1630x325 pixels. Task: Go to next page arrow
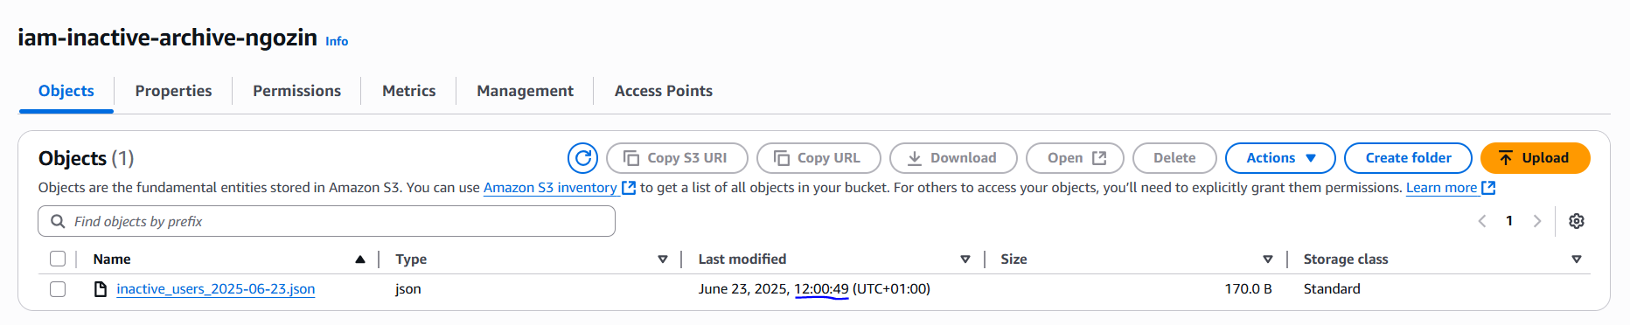tap(1537, 221)
